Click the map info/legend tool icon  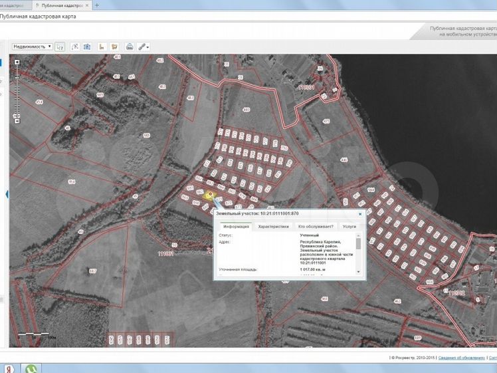88,47
